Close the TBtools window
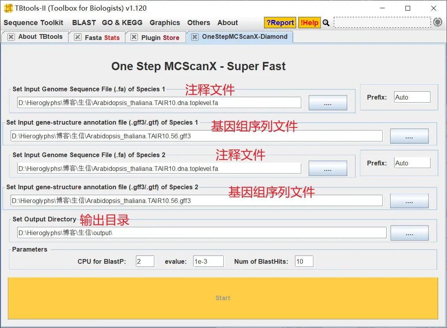 point(434,8)
